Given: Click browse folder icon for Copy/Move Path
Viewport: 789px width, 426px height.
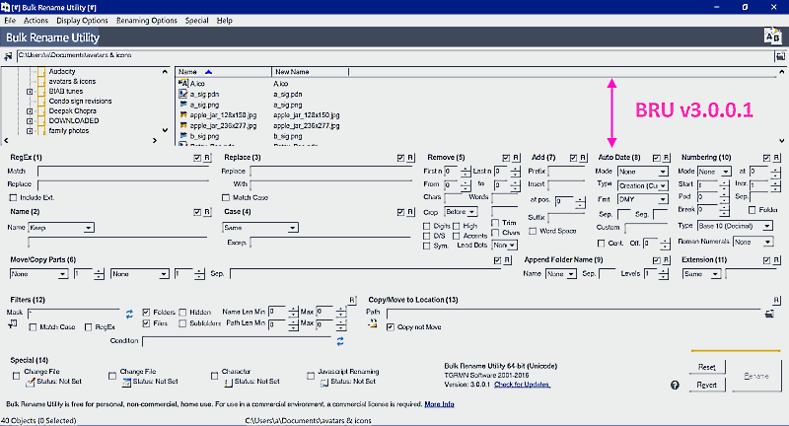Looking at the screenshot, I should (x=769, y=314).
